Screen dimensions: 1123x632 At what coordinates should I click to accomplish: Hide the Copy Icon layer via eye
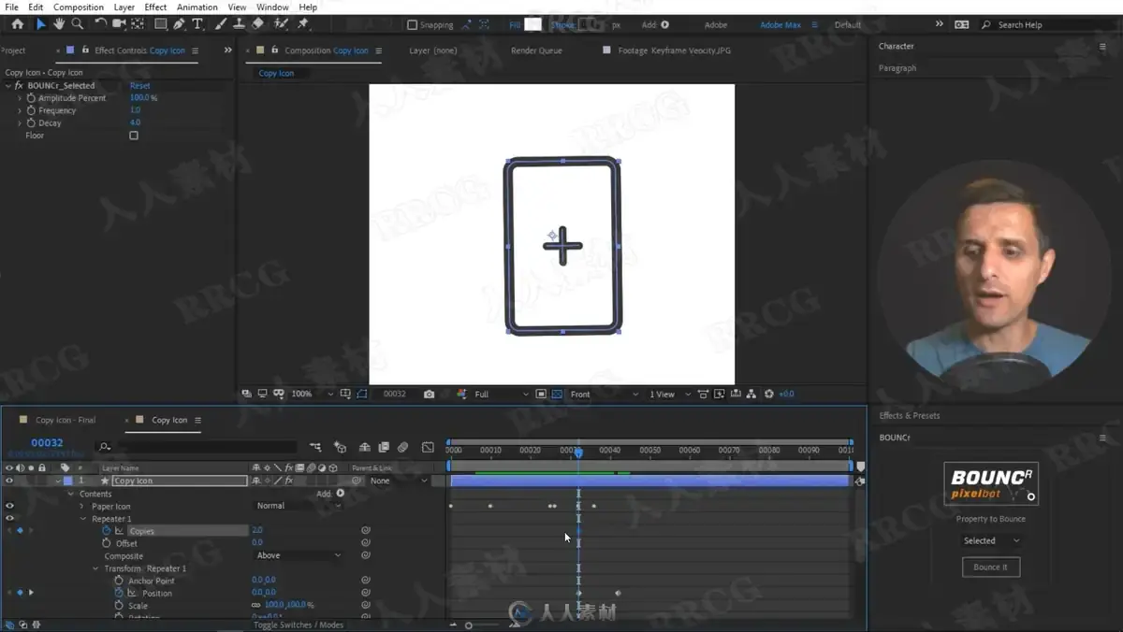pos(9,481)
